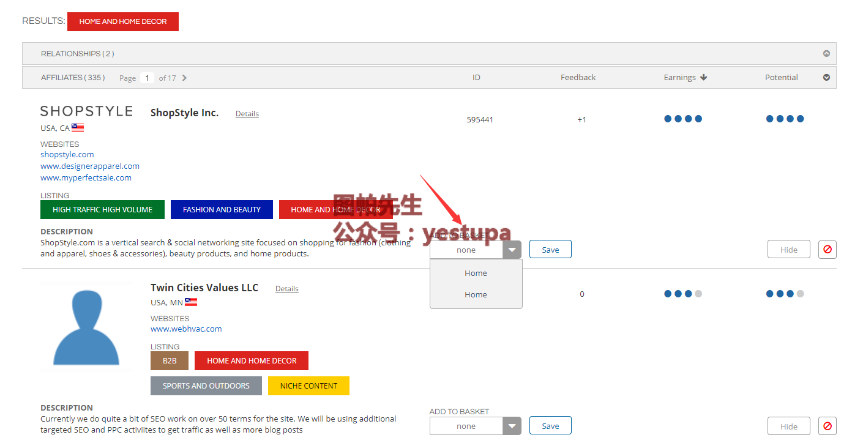This screenshot has height=443, width=852.
Task: Click Niche Content listing tag
Action: 309,386
